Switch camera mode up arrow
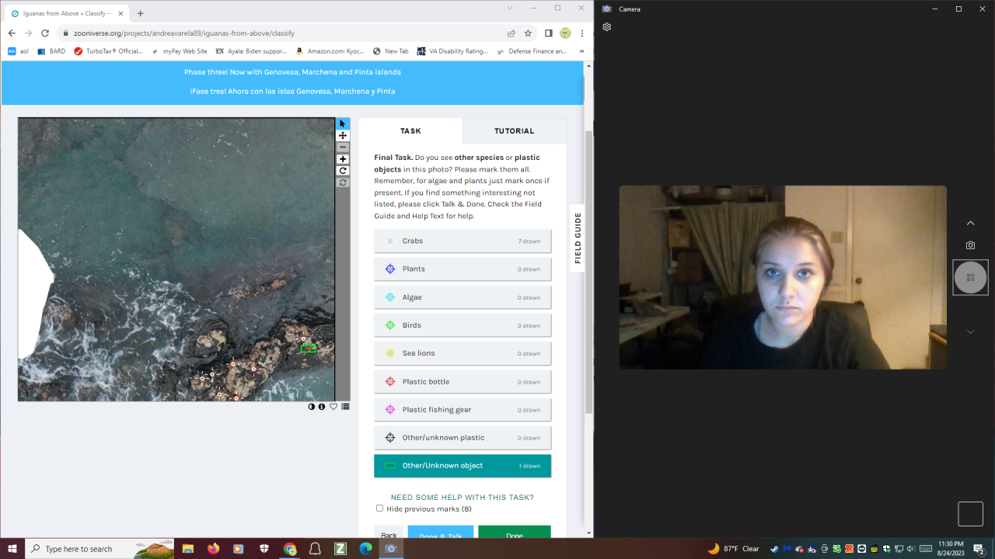Screen dimensions: 995x559 pyautogui.click(x=970, y=223)
